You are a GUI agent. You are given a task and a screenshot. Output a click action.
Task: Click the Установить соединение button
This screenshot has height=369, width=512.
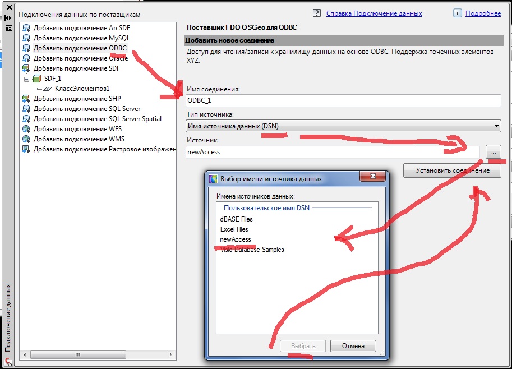point(452,170)
